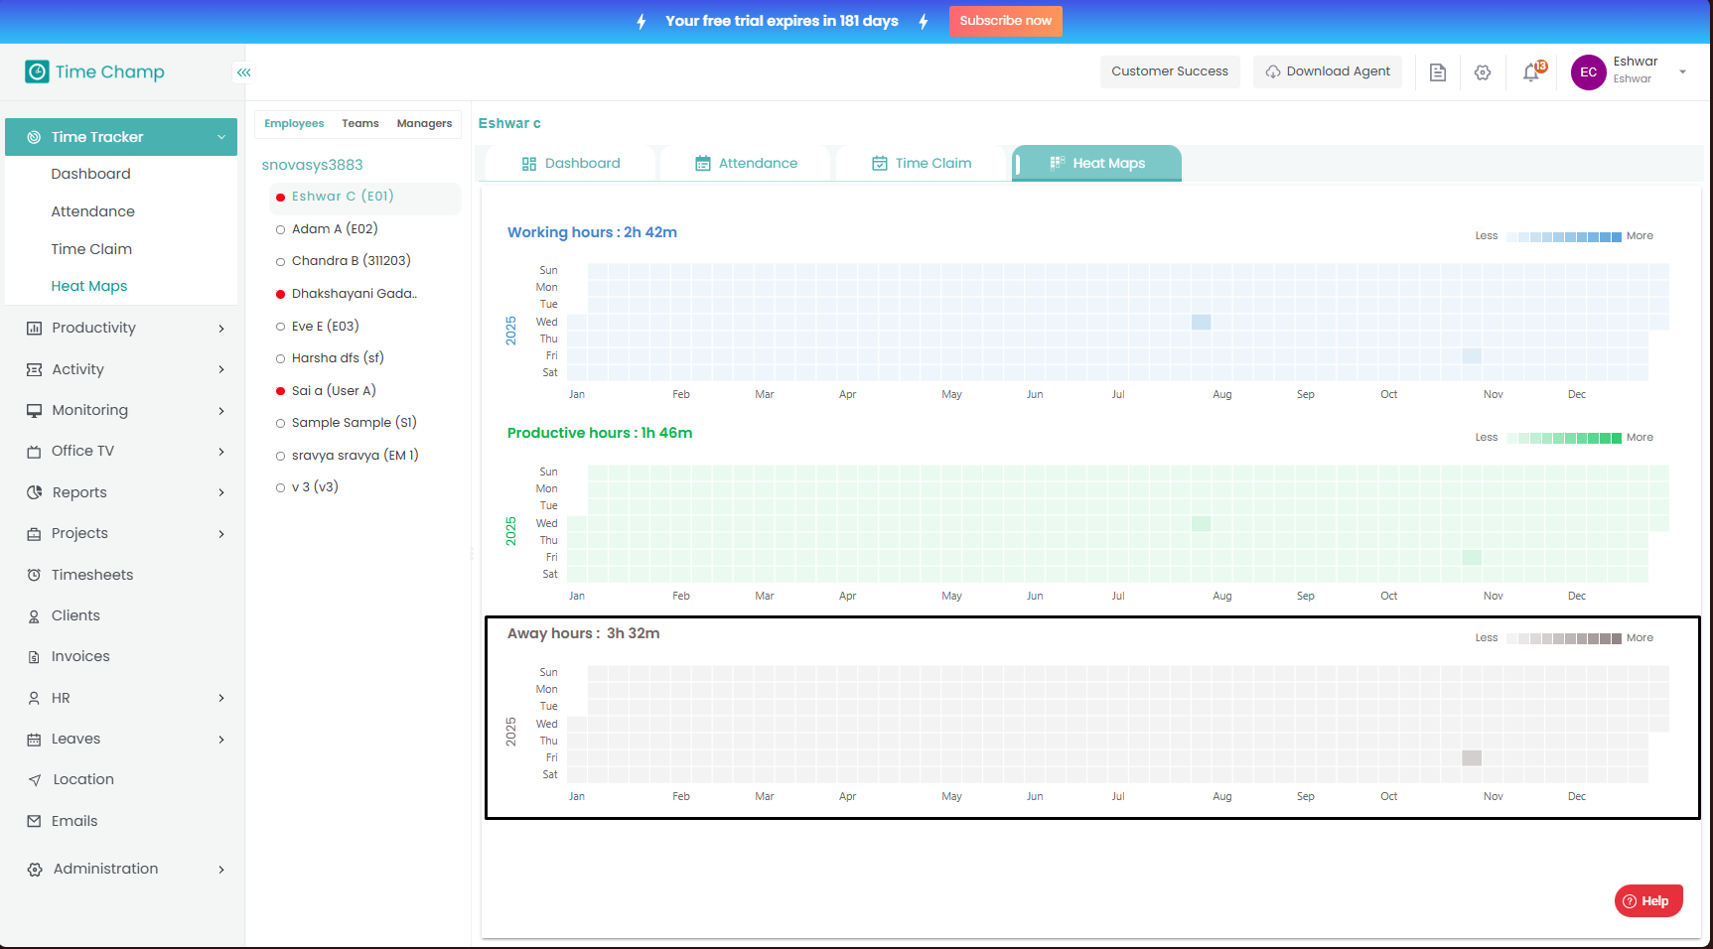
Task: Select employee Chandra B (311203)
Action: pos(351,261)
